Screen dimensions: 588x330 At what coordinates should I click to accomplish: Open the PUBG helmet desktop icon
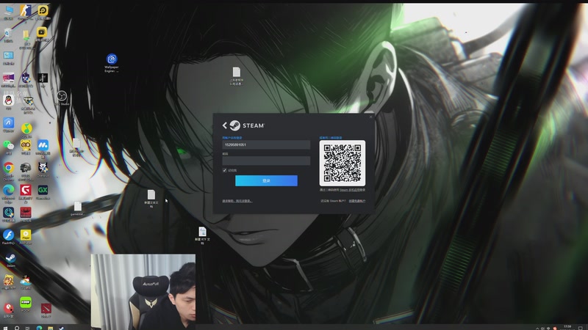pyautogui.click(x=26, y=170)
